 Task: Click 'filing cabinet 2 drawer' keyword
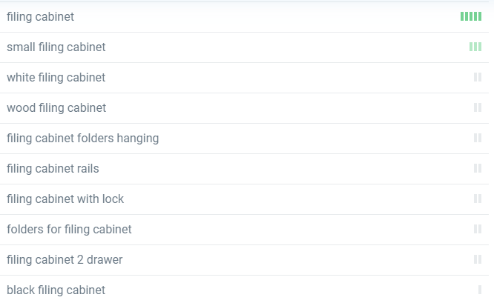65,259
